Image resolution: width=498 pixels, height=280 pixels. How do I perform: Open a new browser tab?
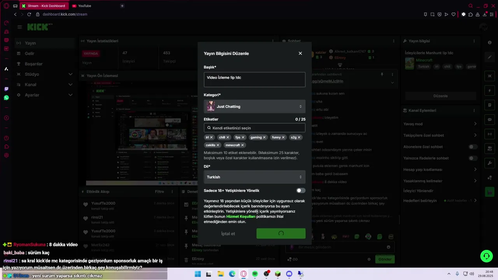click(122, 6)
